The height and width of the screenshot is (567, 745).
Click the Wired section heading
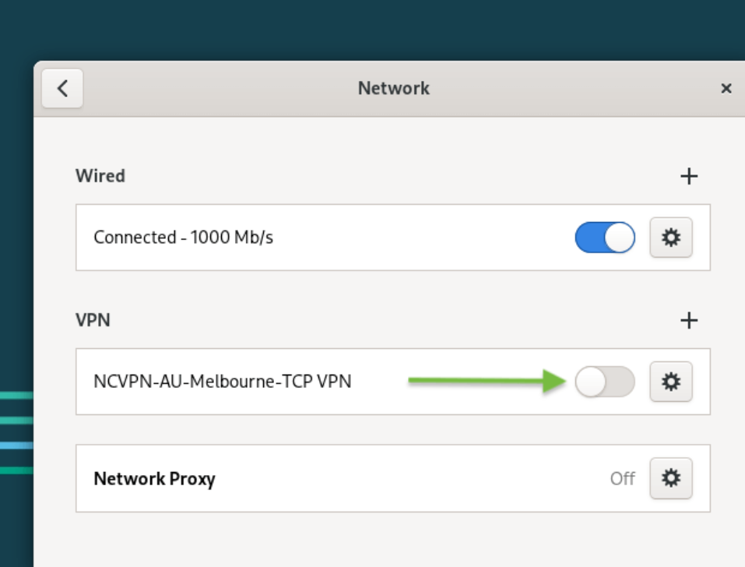coord(100,176)
